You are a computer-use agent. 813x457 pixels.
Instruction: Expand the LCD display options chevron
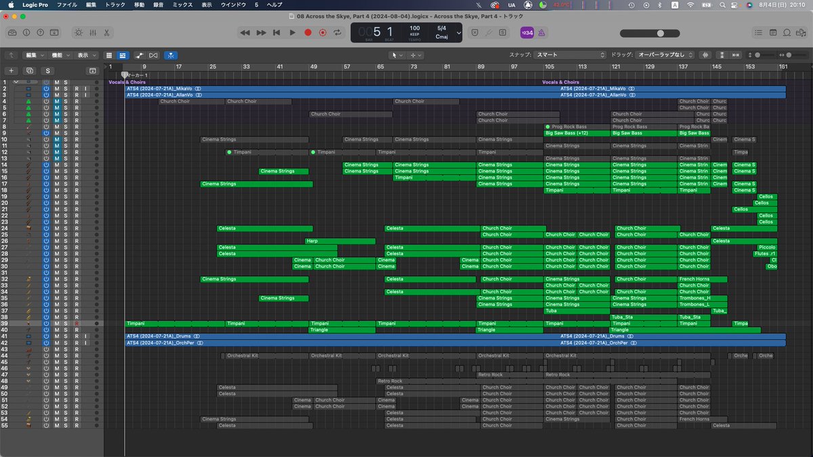pos(459,32)
